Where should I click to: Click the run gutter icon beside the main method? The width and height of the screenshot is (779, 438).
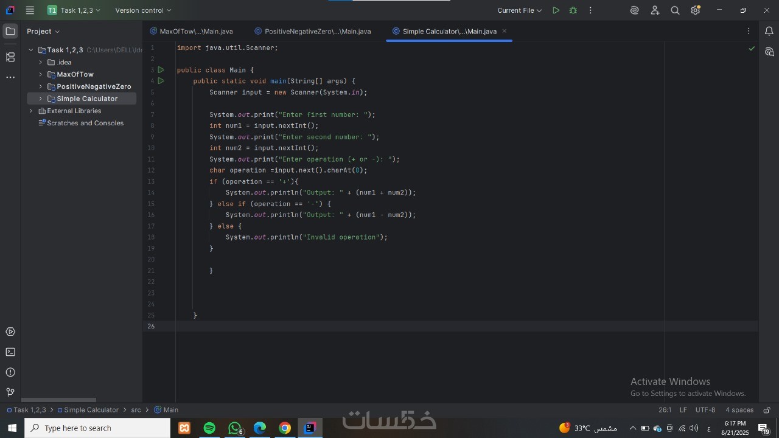pos(161,81)
